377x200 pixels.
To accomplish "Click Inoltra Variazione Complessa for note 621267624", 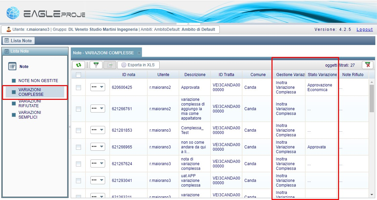I will (286, 164).
